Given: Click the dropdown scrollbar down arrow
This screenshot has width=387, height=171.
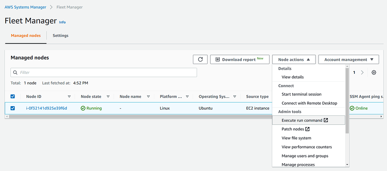Looking at the screenshot, I should point(347,165).
